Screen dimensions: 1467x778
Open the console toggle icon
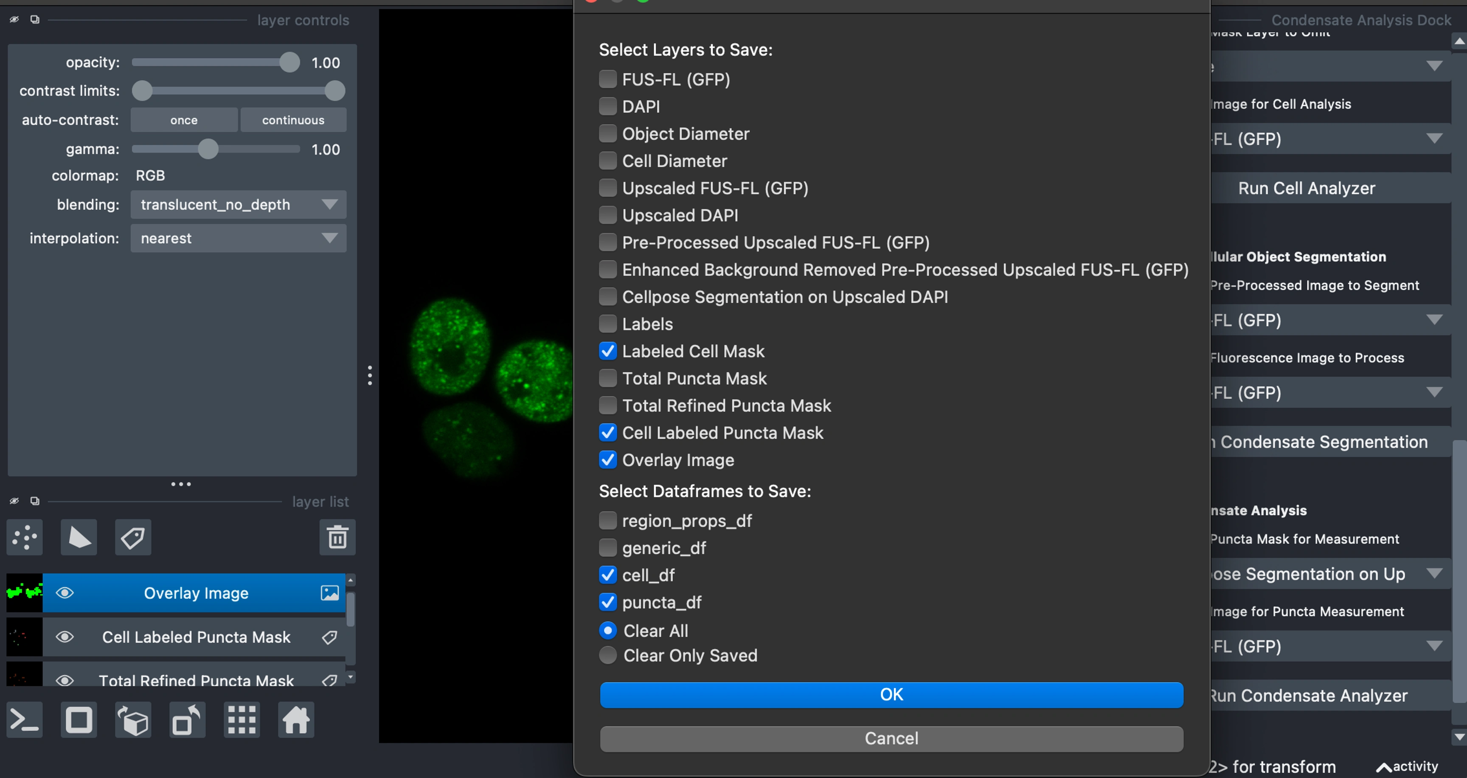25,720
